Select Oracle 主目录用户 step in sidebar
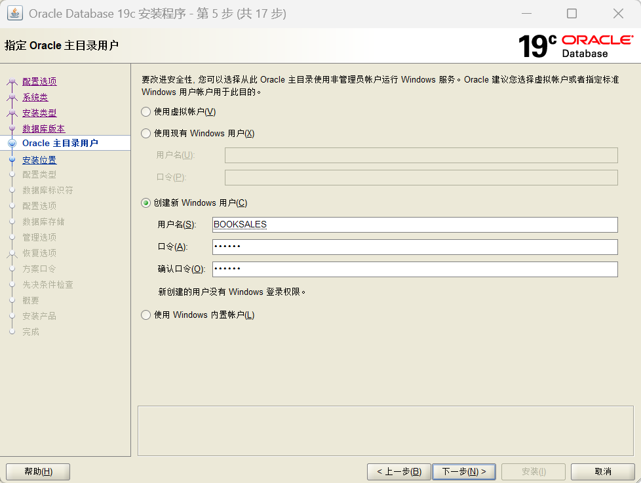 pyautogui.click(x=60, y=143)
